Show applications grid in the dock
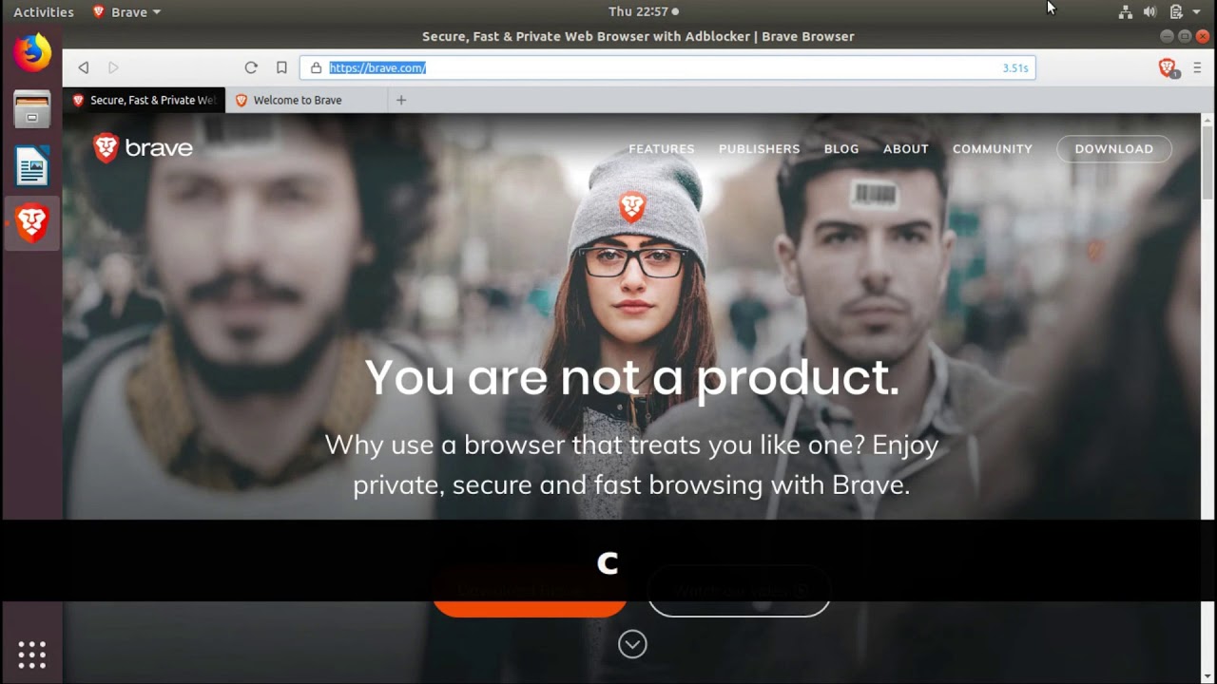1217x684 pixels. click(32, 655)
